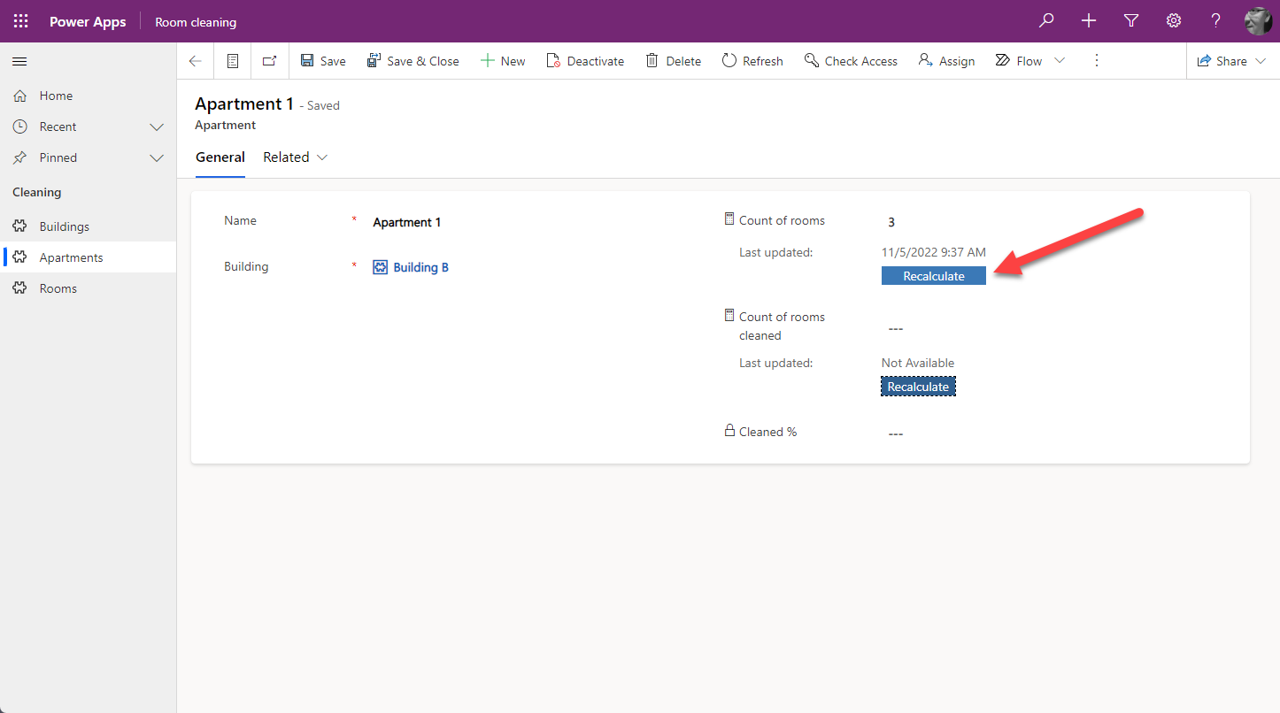Screen dimensions: 1280x713
Task: Click the Name field containing Apartment 1
Action: click(531, 222)
